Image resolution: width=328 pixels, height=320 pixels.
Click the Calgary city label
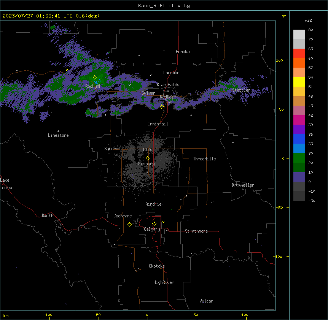[152, 229]
